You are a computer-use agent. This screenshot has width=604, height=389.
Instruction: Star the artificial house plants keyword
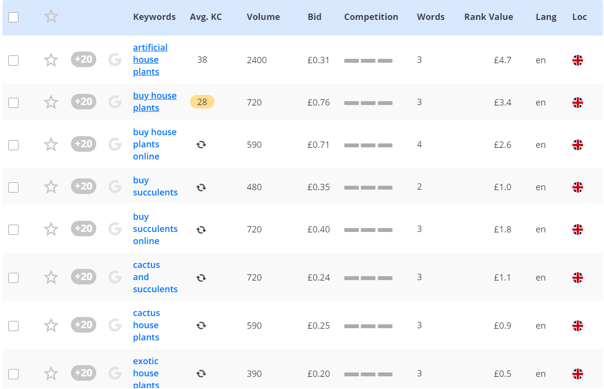point(51,60)
